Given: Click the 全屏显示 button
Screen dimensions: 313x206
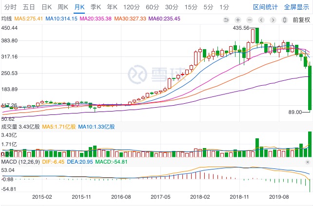Looking at the screenshot, I should coord(296,7).
